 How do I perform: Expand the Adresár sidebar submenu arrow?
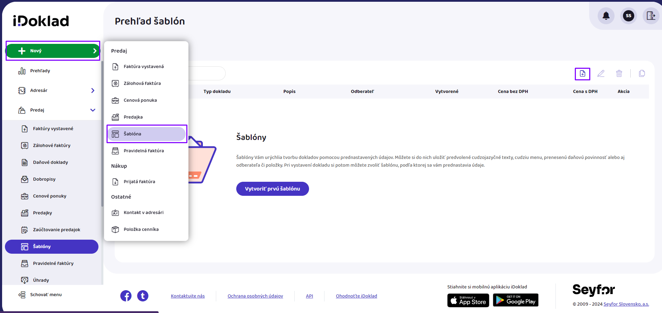(x=93, y=91)
